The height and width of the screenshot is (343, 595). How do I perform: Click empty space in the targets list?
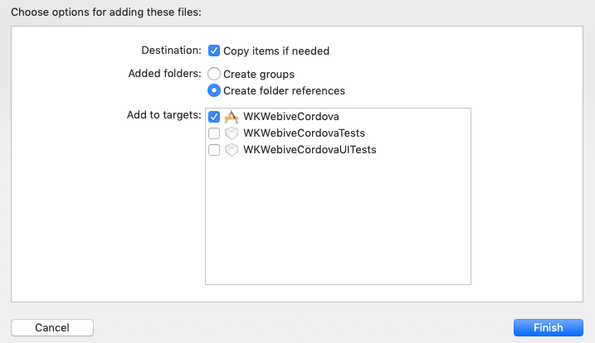pyautogui.click(x=338, y=224)
